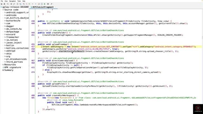
Task: Click the Open file toolbar icon
Action: (2, 4)
